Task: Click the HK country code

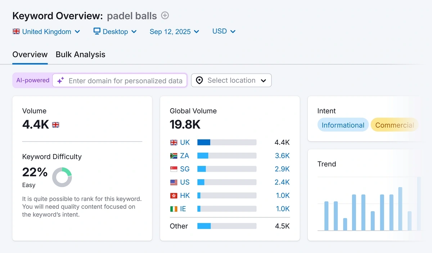Action: point(185,196)
